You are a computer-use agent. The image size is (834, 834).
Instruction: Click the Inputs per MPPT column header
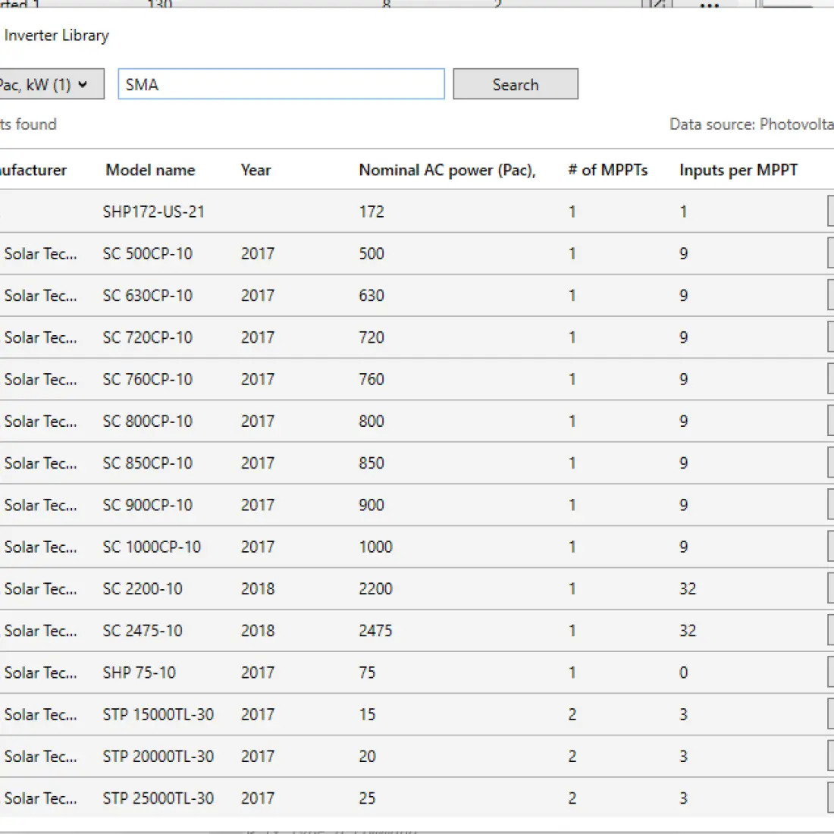tap(738, 170)
